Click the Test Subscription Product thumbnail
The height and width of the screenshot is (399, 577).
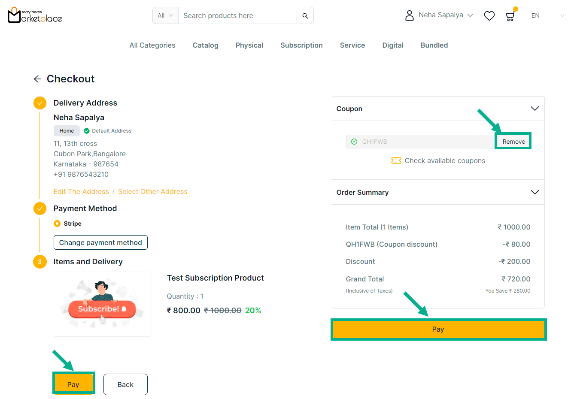pos(102,304)
